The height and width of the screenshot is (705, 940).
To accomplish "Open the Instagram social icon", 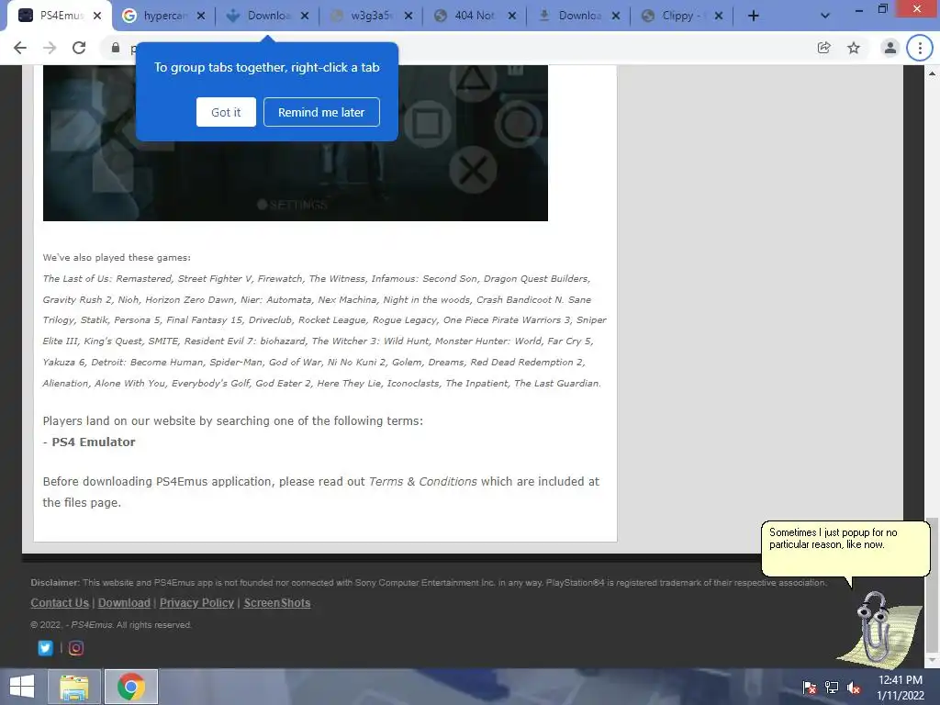I will click(76, 648).
